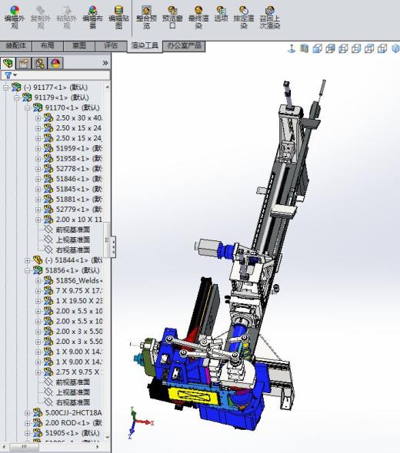Switch to the 装配体 tab

coord(16,45)
